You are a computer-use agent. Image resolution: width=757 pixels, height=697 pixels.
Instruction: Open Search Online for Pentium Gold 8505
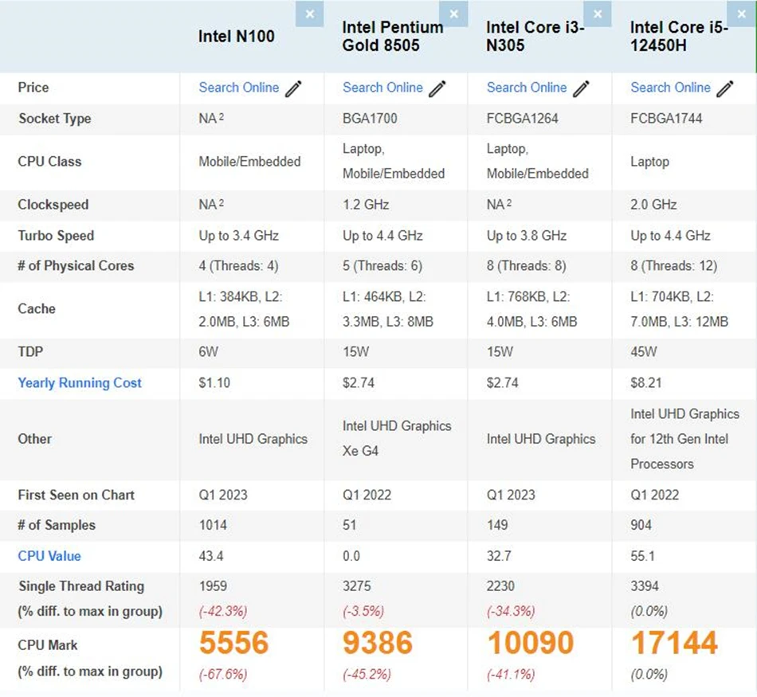pos(382,88)
